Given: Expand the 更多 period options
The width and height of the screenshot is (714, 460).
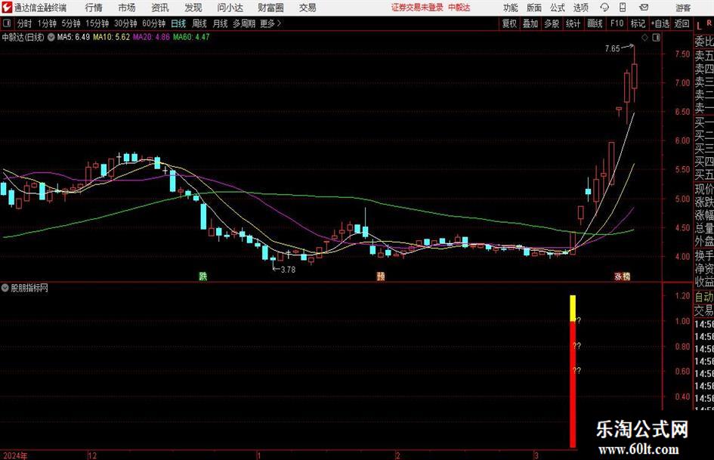Looking at the screenshot, I should 271,23.
